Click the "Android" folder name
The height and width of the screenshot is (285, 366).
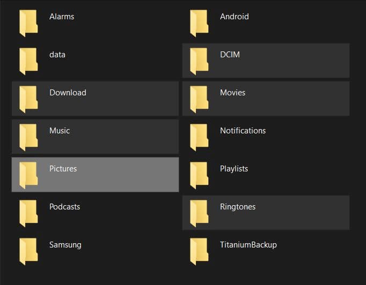pos(235,17)
